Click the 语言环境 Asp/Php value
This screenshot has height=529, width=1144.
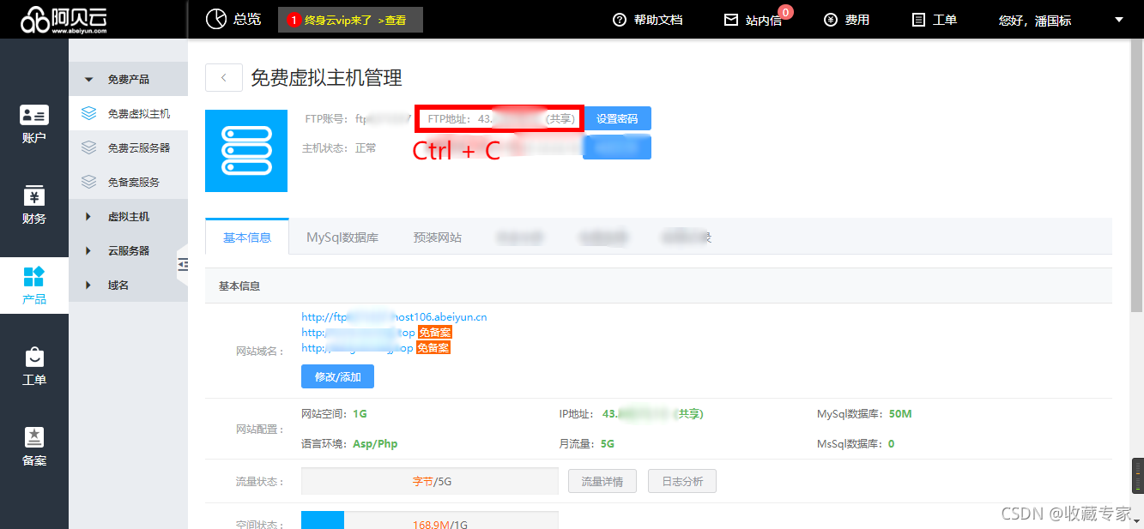point(375,444)
